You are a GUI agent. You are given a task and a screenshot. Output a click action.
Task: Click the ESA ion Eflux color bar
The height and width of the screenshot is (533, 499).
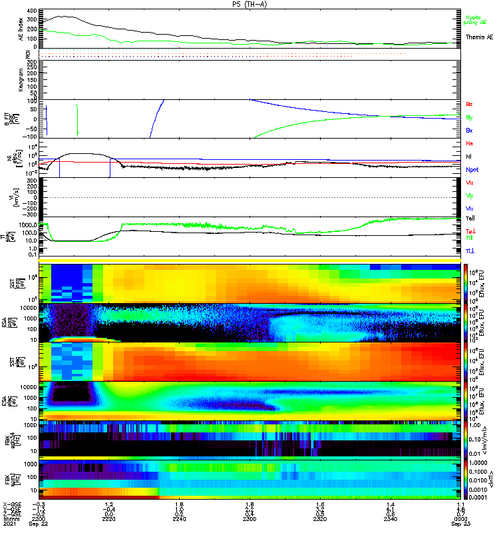[466, 323]
